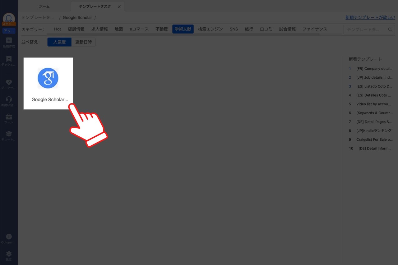Screen dimensions: 398x265
Task: Click the blue アッ... upgrade badge
Action: [9, 31]
